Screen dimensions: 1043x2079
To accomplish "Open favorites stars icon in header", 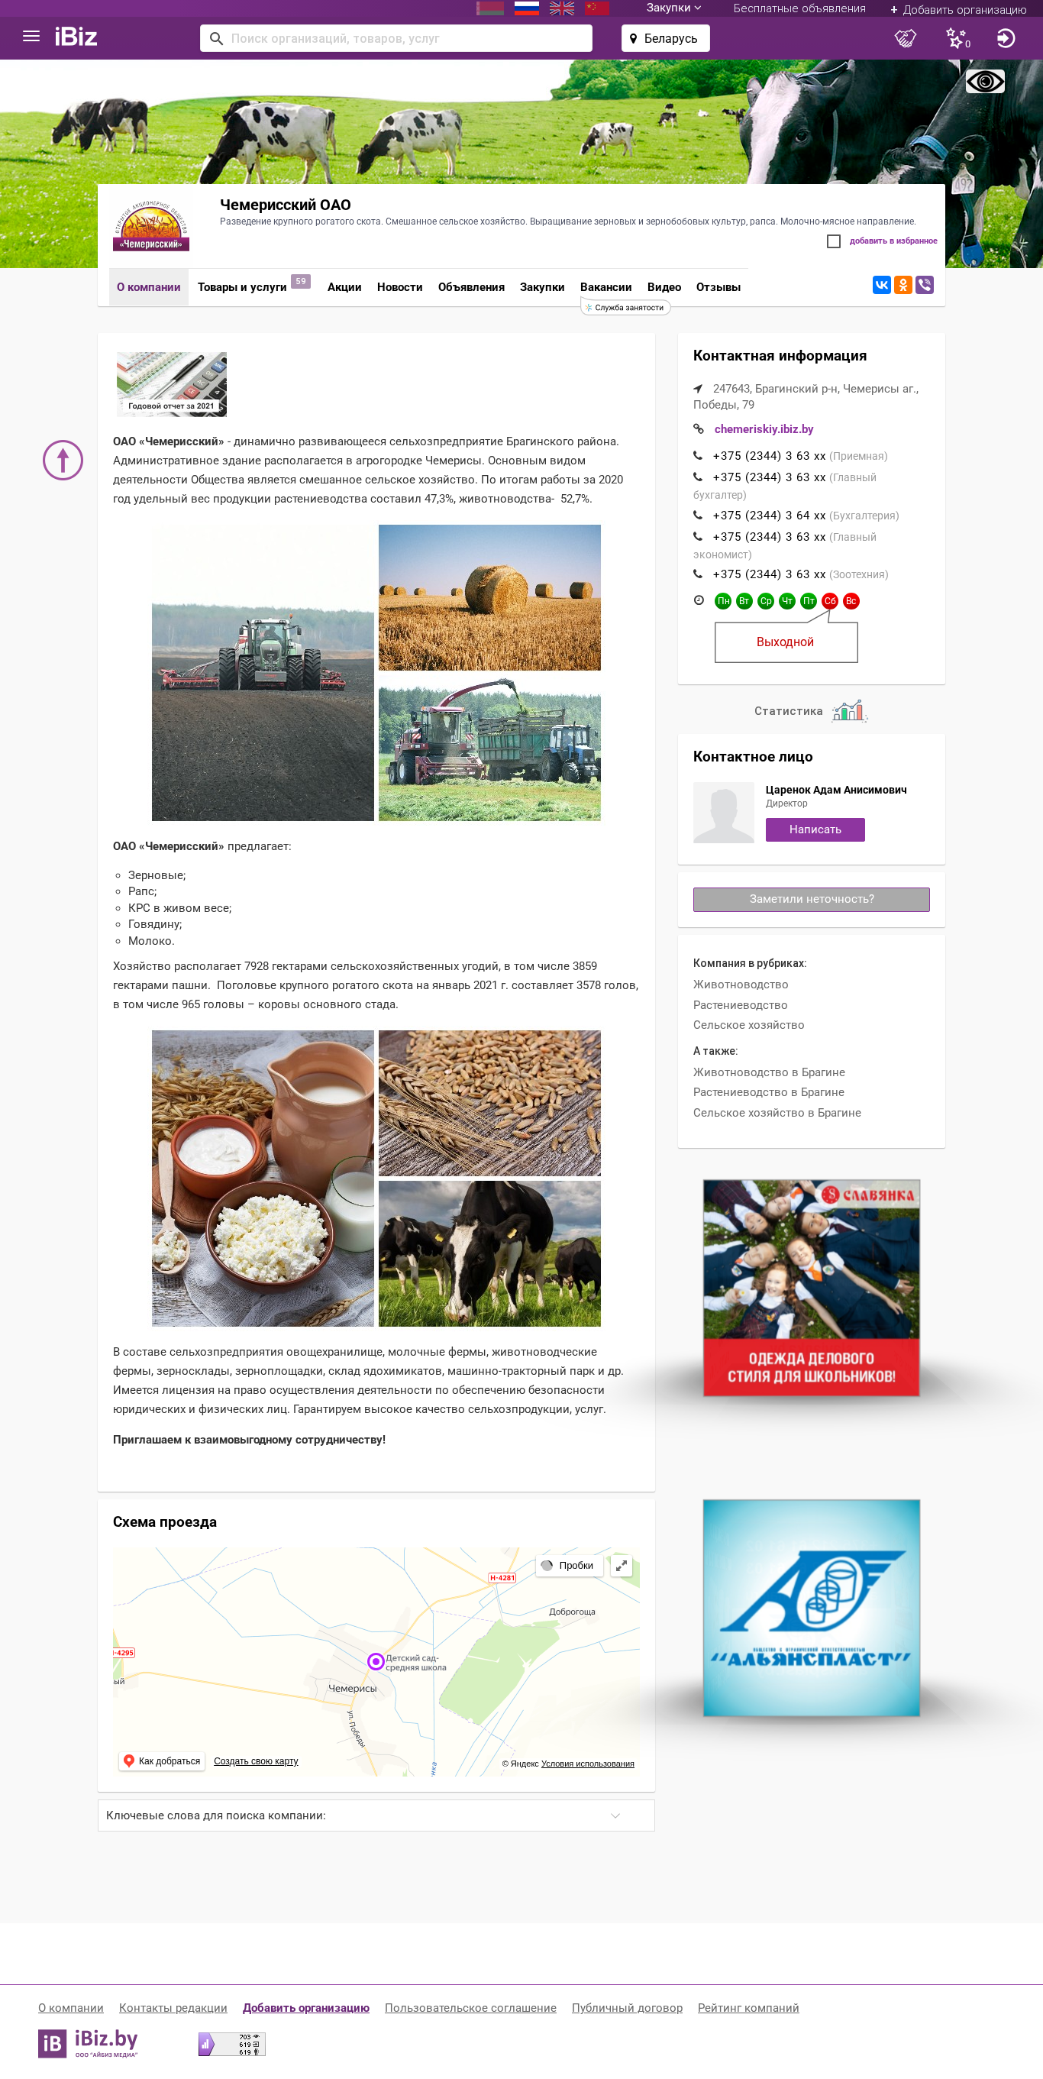I will click(957, 38).
